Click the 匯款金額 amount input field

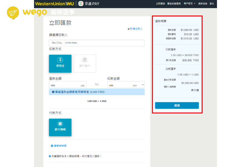[67, 85]
